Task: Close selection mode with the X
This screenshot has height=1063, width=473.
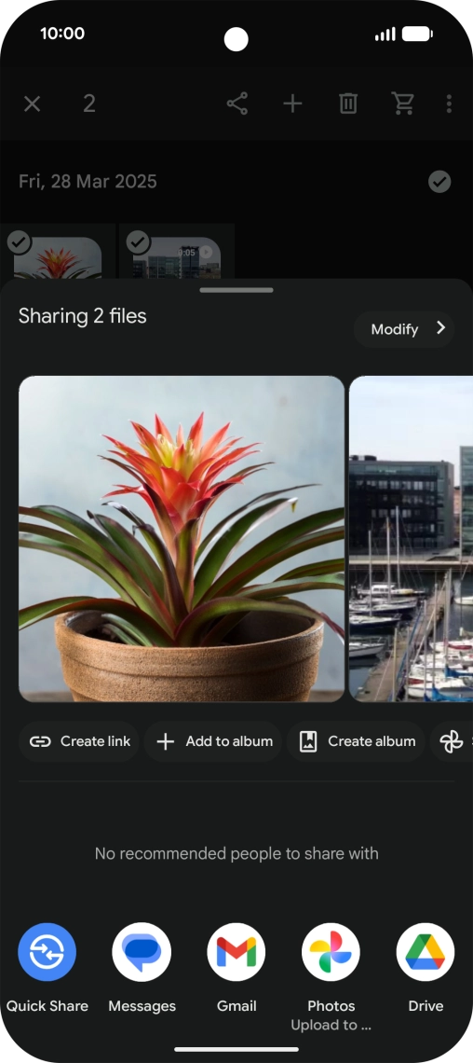Action: (x=33, y=104)
